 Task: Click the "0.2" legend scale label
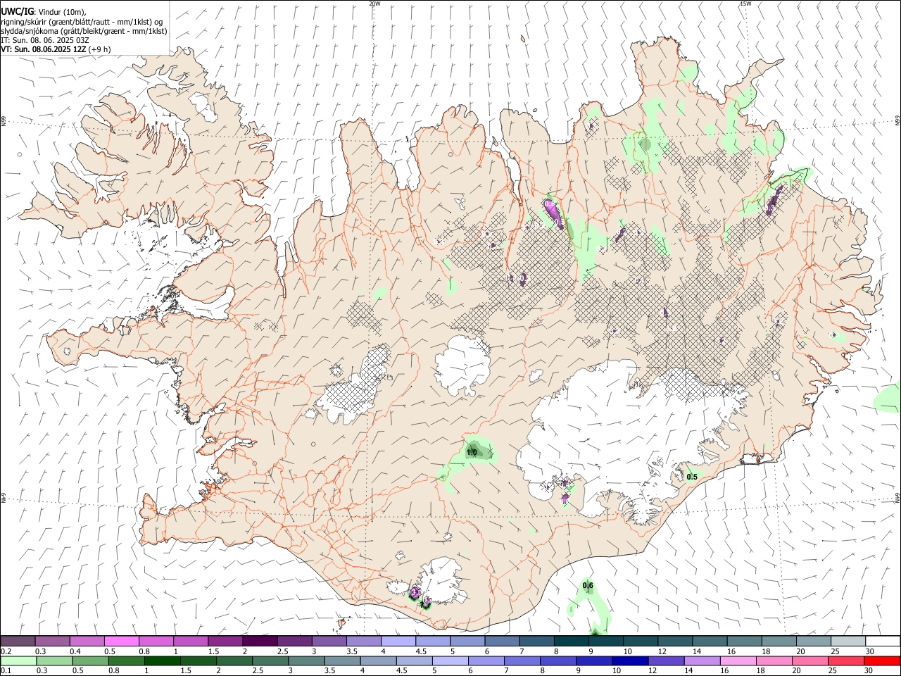(6, 651)
